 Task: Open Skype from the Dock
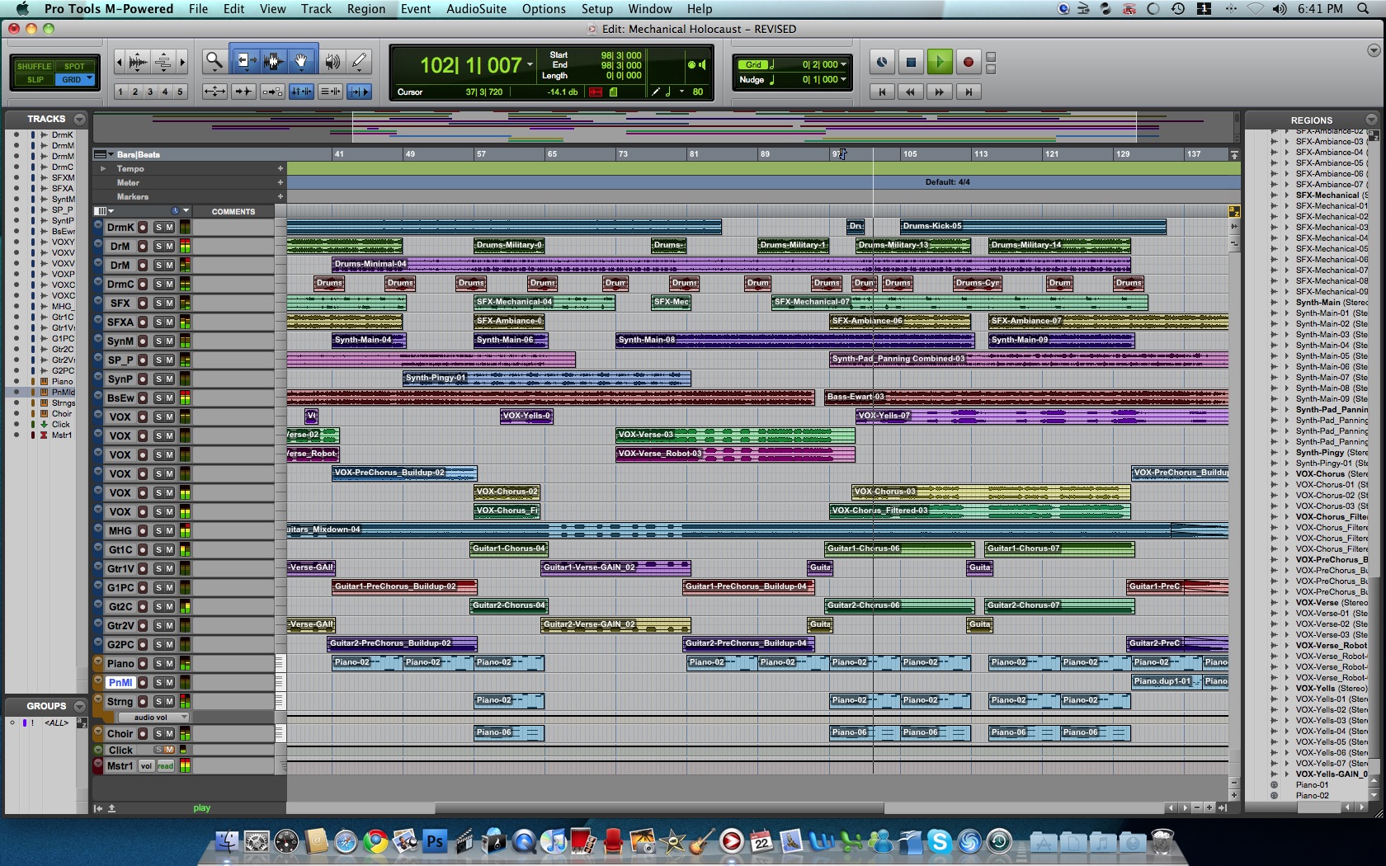[x=939, y=841]
